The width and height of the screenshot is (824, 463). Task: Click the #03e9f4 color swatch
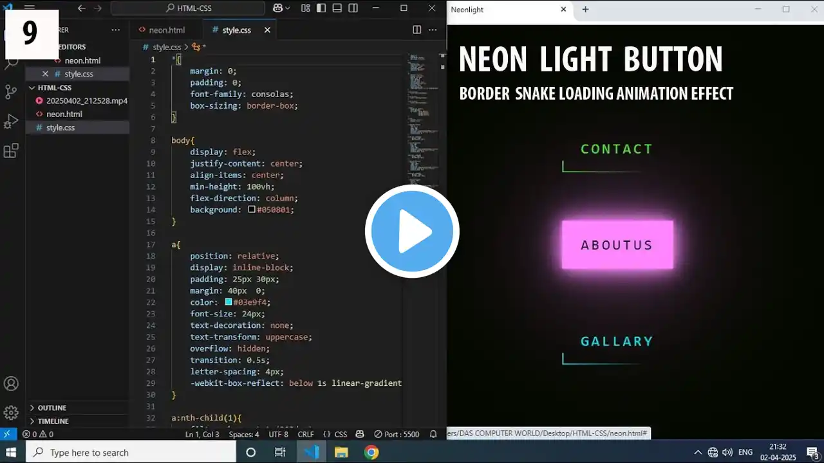(x=228, y=302)
